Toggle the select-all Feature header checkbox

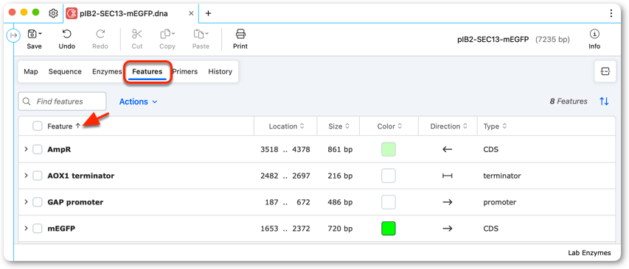38,126
